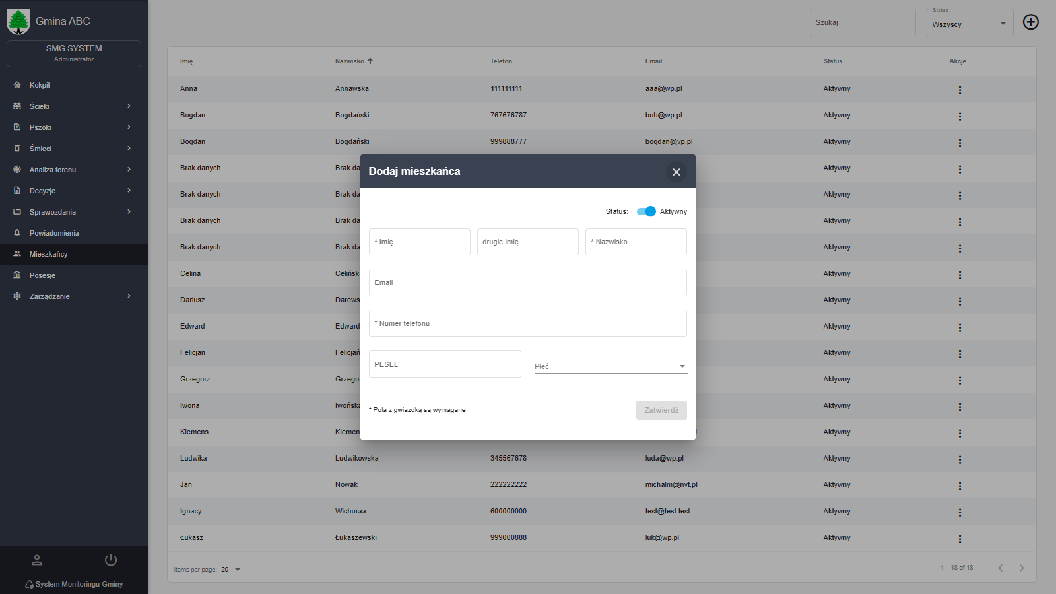Open Kokpit from the sidebar
Image resolution: width=1056 pixels, height=594 pixels.
tap(40, 85)
